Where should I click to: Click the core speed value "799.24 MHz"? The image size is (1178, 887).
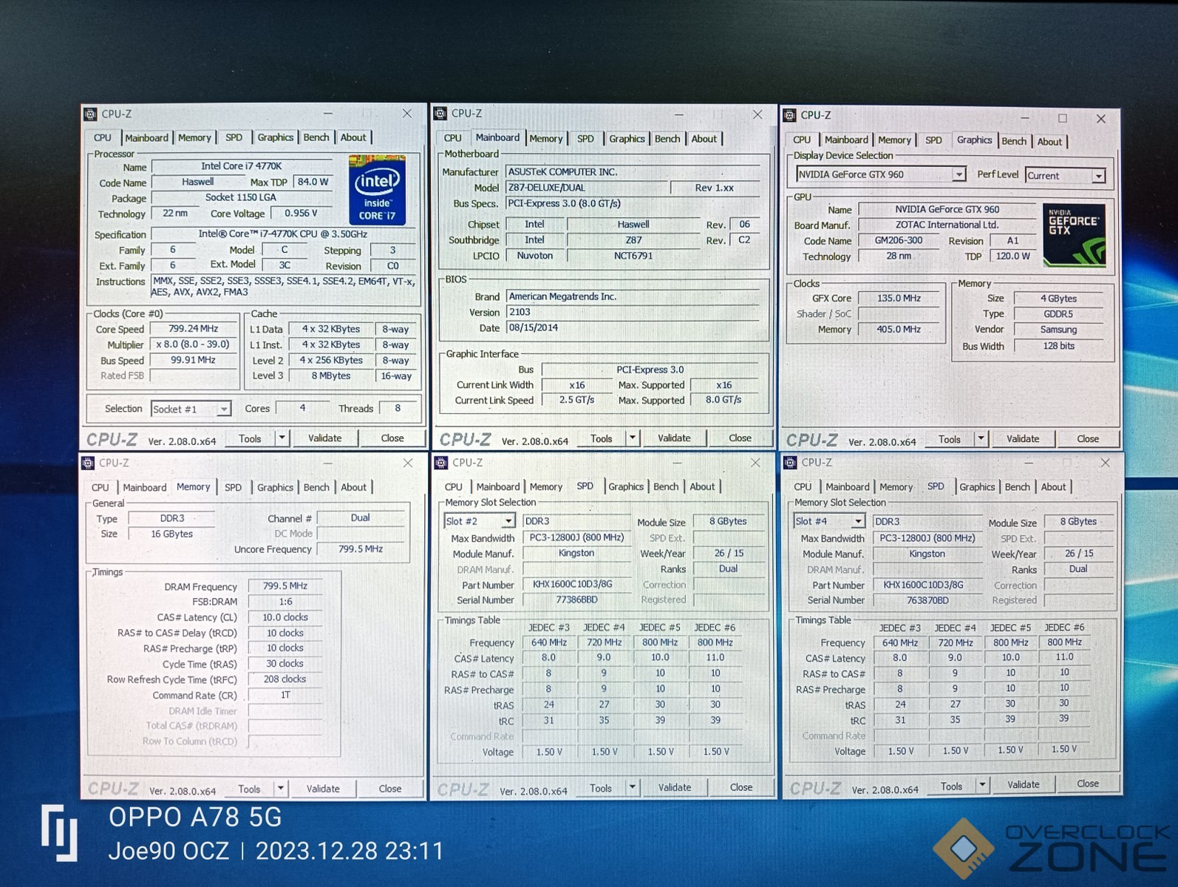[x=194, y=329]
